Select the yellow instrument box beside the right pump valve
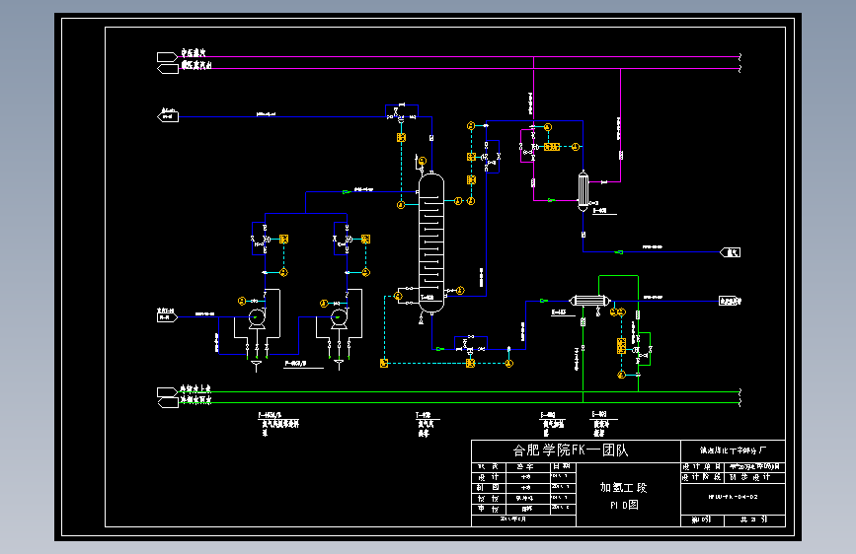 coord(365,240)
